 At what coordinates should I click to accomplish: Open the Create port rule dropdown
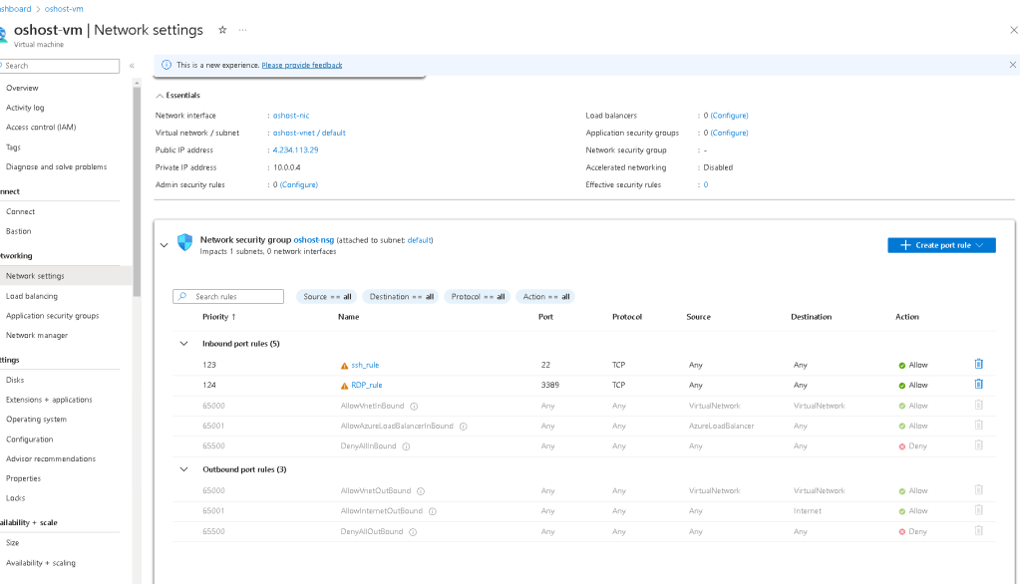coord(941,245)
